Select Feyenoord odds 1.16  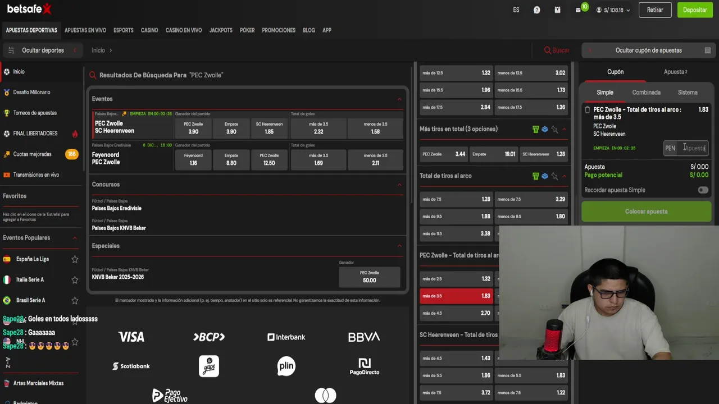(193, 159)
